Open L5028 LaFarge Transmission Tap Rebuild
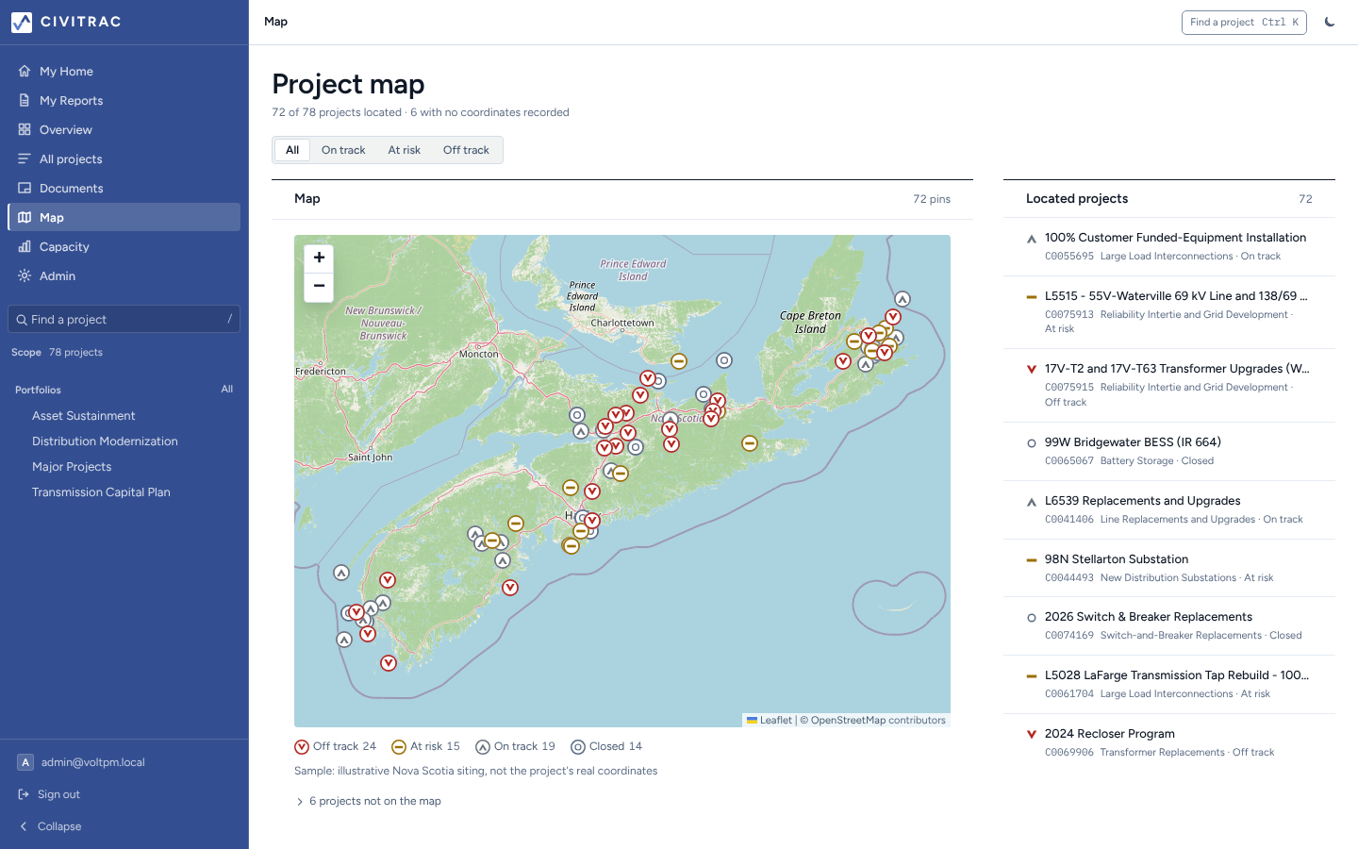Image resolution: width=1358 pixels, height=849 pixels. click(x=1169, y=684)
